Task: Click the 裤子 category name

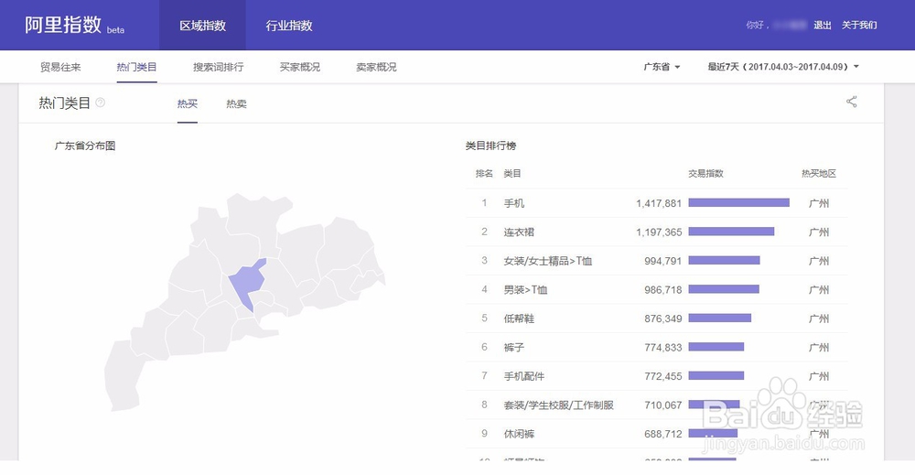Action: pos(514,347)
